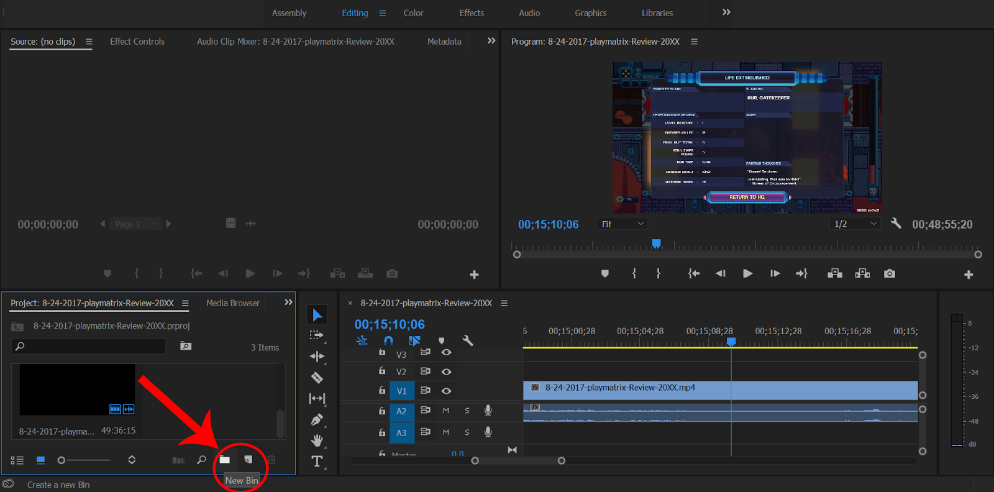Toggle V1 track output eye icon

pyautogui.click(x=446, y=391)
